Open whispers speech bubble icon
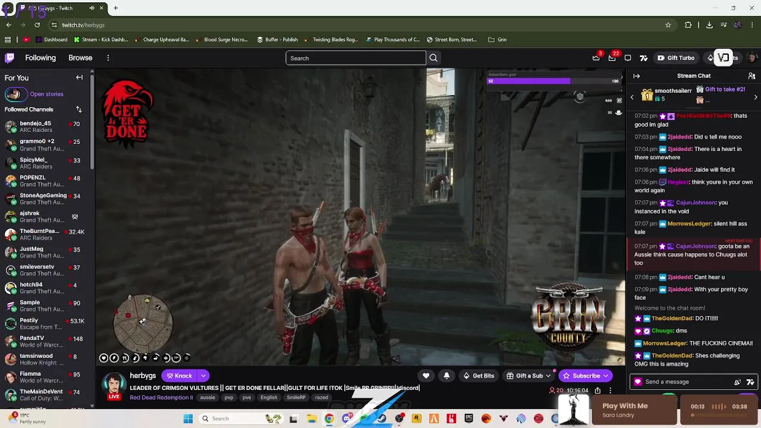 [x=628, y=58]
